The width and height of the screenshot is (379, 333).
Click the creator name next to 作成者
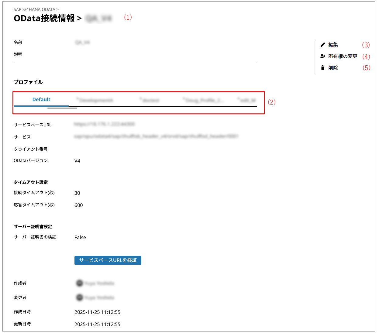[99, 283]
